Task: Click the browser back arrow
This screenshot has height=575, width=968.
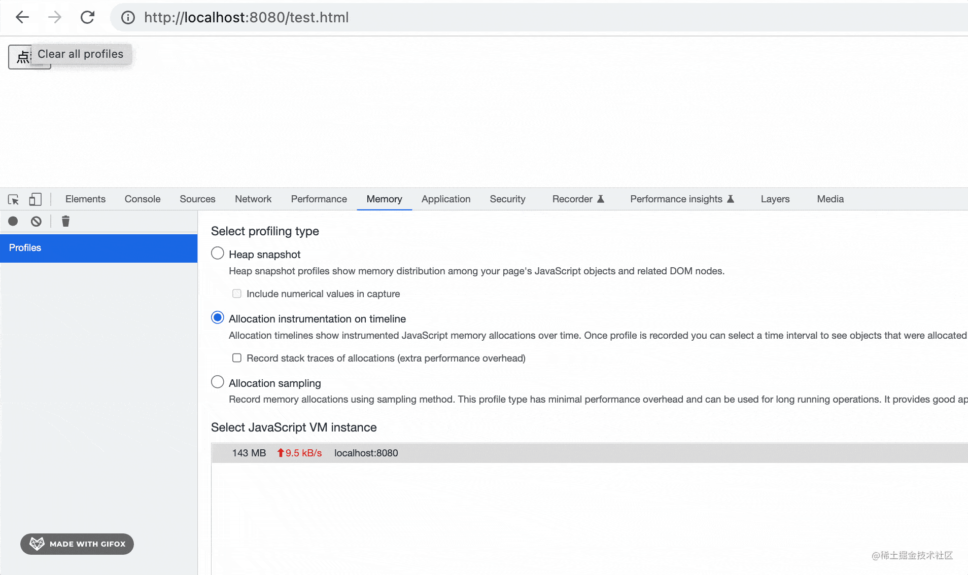Action: point(22,17)
